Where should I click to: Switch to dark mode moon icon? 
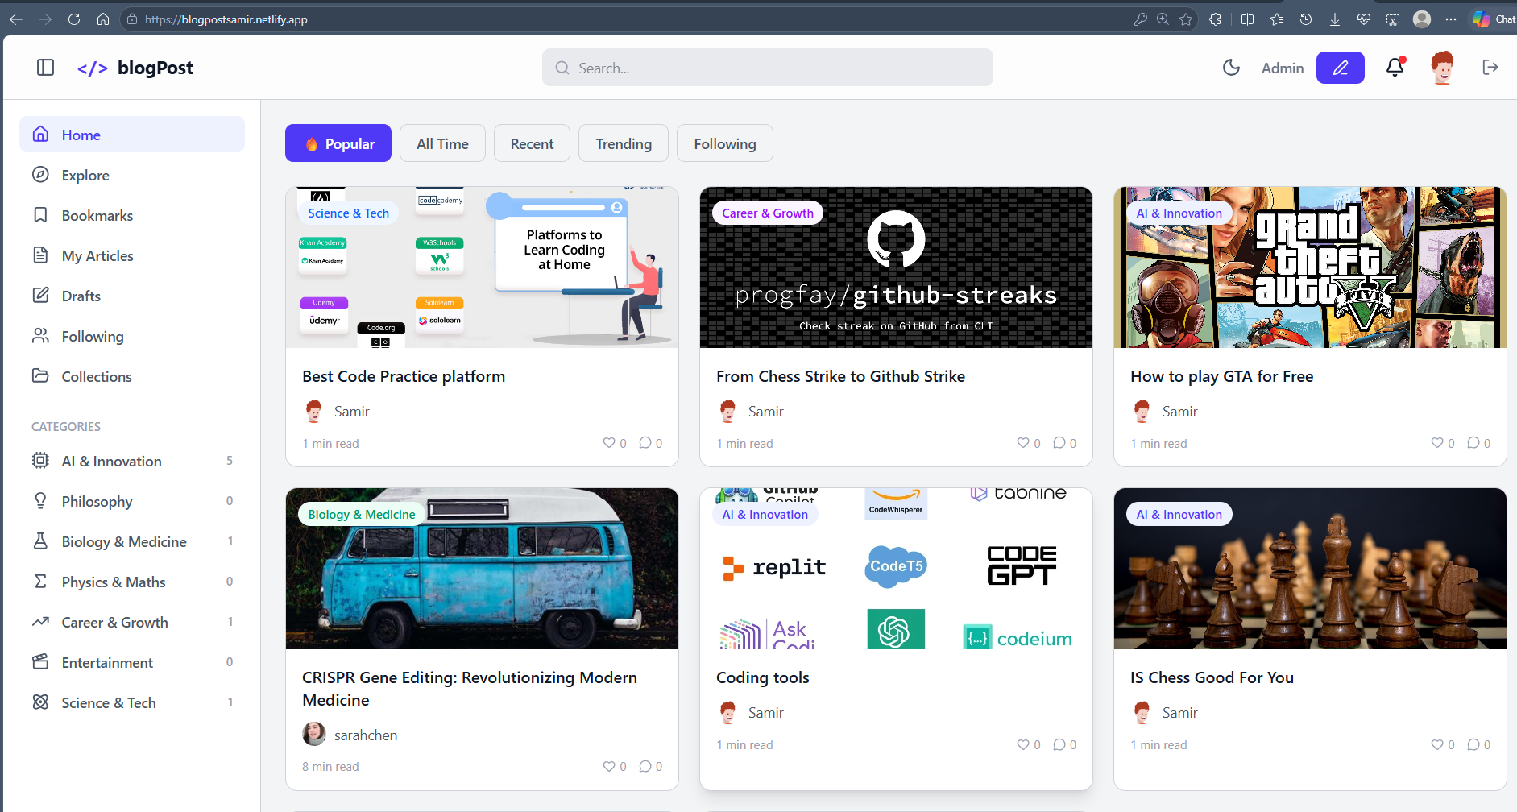(1231, 68)
